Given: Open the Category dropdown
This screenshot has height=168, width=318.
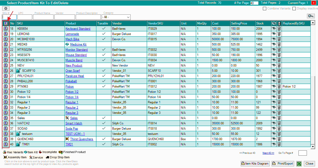Looking at the screenshot, I should [x=116, y=17].
